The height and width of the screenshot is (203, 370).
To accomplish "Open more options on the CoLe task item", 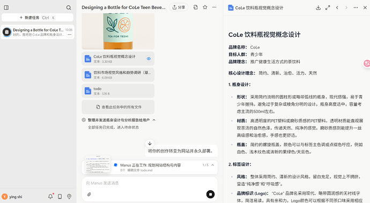I will [69, 35].
